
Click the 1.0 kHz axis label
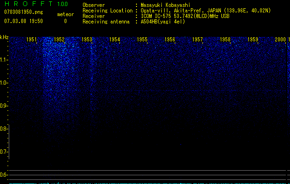pos(4,83)
